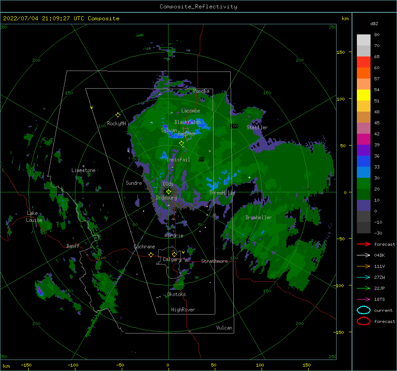Click the yellow diamond marker below RedDeer
The width and height of the screenshot is (397, 371).
coord(181,143)
